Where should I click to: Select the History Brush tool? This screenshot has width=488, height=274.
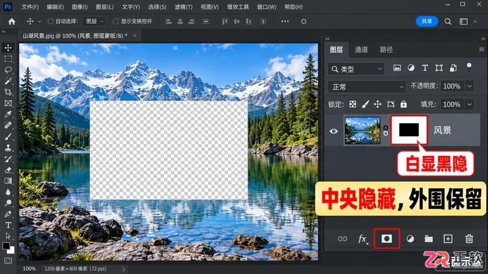coord(8,159)
